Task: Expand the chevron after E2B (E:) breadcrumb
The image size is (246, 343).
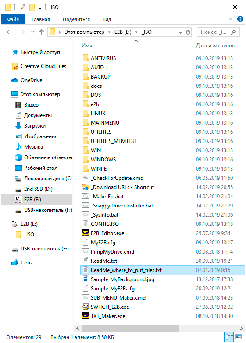Action: [136, 32]
